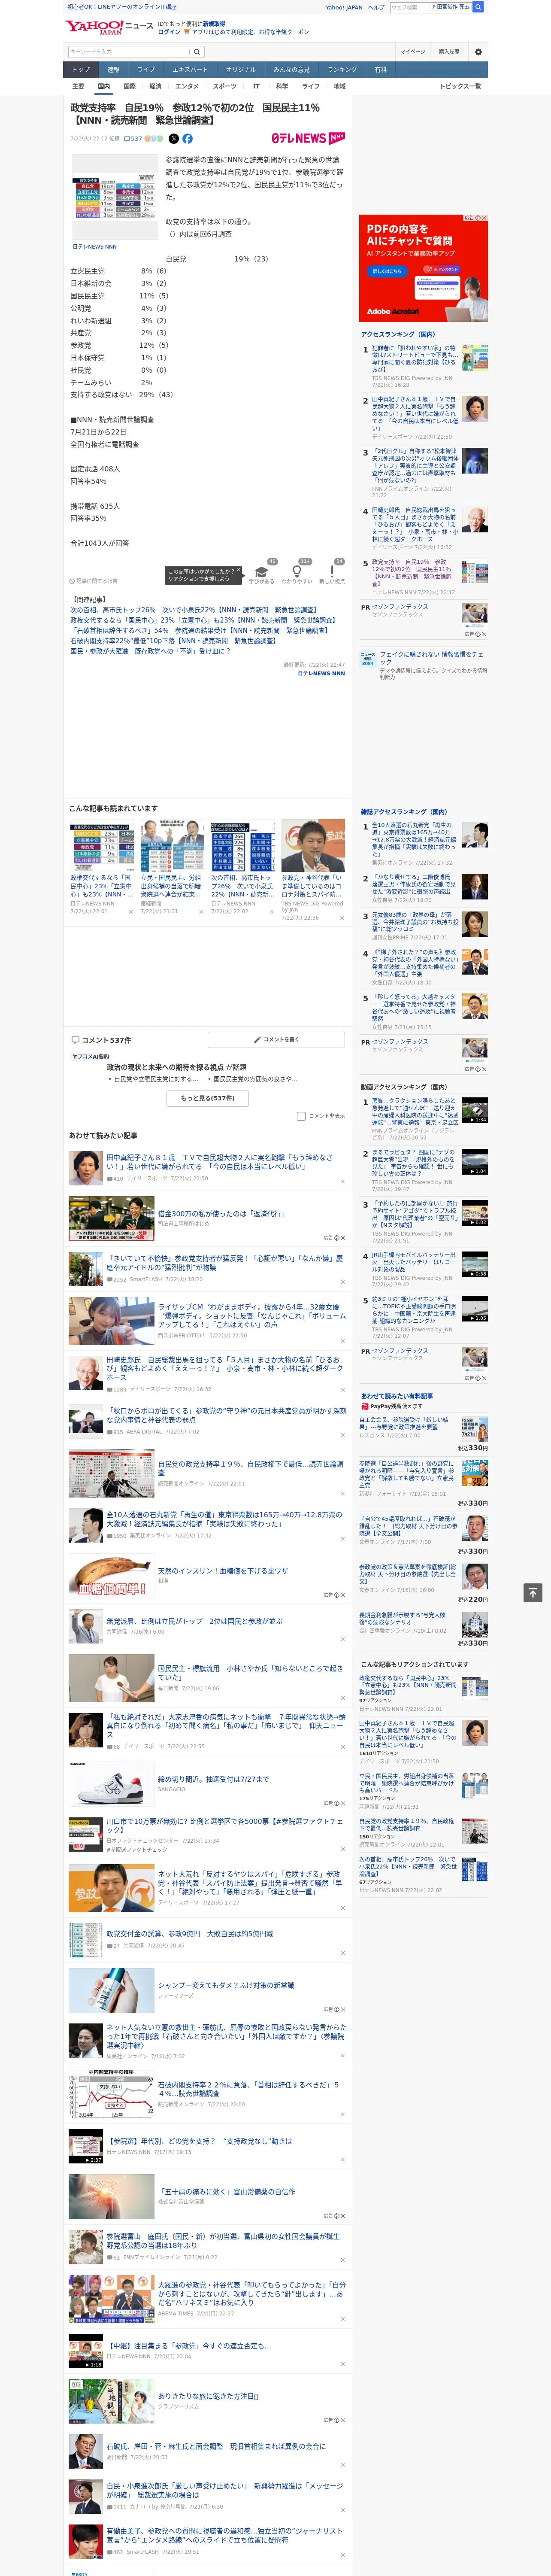Open the 初心者OK! LINEヤフー講座 top link
This screenshot has height=2576, width=551.
pos(122,7)
